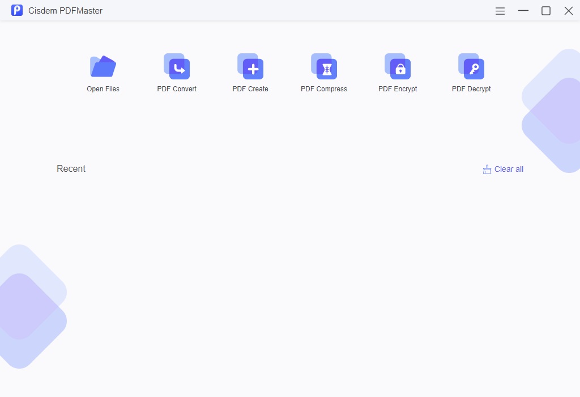
Task: Clear all recent files via text link
Action: [x=509, y=169]
